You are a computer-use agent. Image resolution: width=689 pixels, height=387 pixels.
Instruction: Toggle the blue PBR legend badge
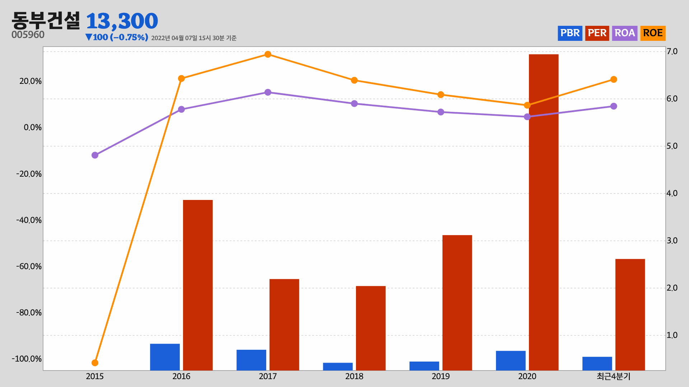coord(570,33)
